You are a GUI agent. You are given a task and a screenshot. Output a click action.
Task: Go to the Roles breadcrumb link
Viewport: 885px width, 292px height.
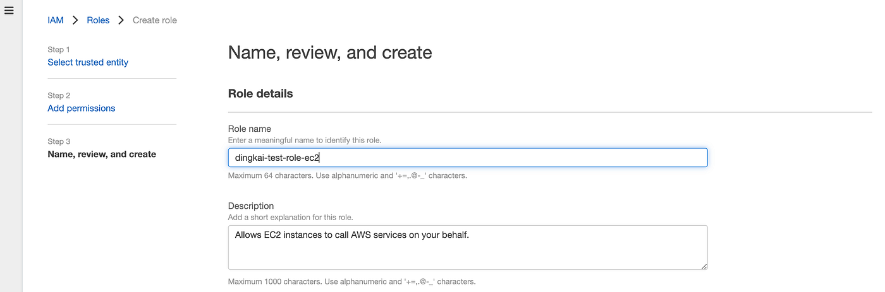pyautogui.click(x=98, y=20)
